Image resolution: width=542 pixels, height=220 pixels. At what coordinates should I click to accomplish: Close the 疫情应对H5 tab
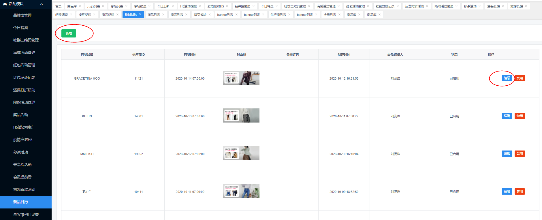click(x=227, y=6)
